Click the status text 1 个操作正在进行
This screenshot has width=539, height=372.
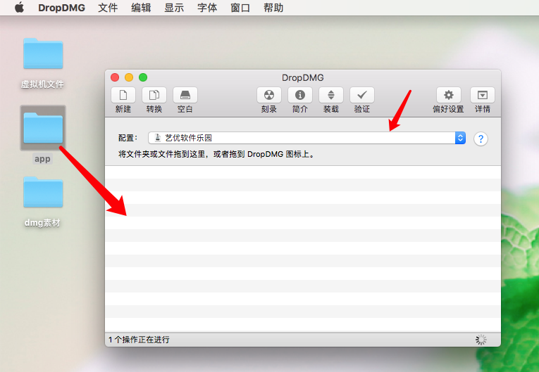coord(139,340)
